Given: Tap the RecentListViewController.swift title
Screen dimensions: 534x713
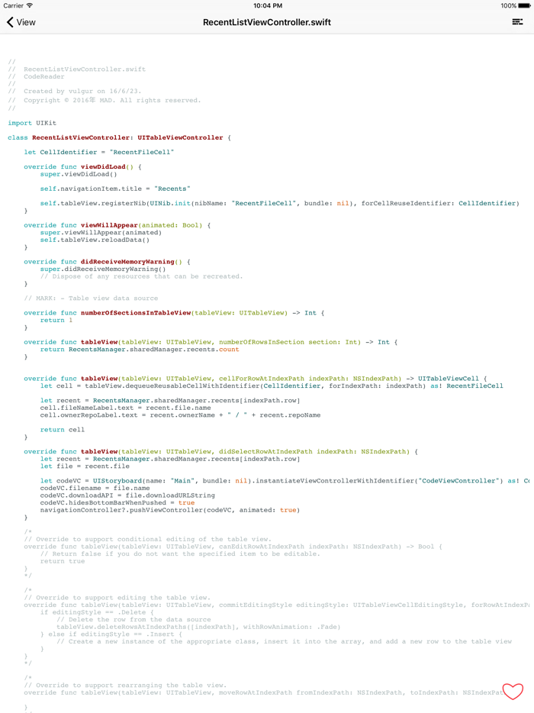Looking at the screenshot, I should point(267,22).
